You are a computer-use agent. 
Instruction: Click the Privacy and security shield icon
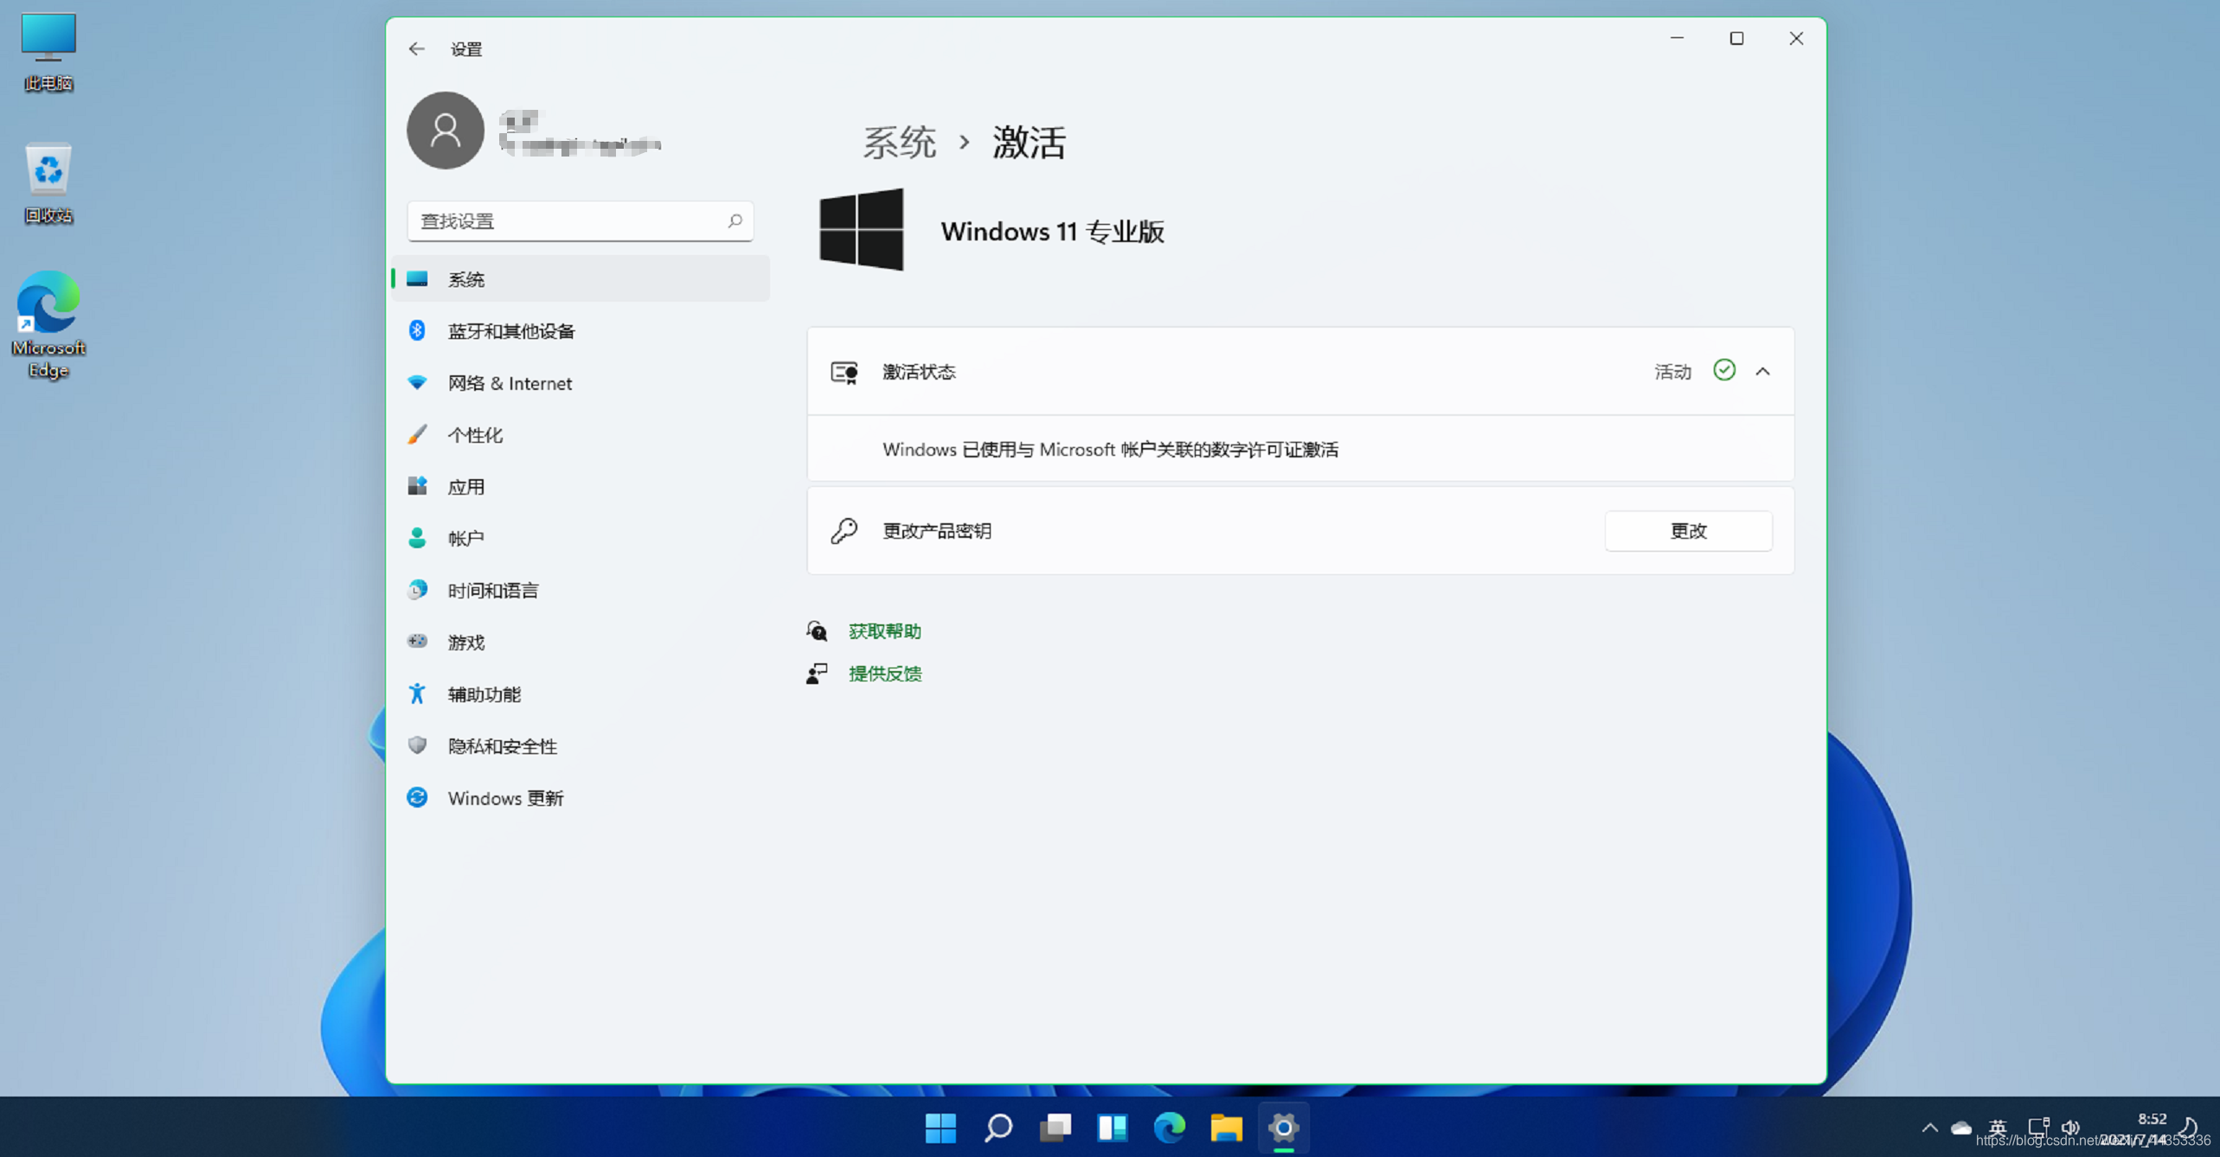click(x=418, y=745)
